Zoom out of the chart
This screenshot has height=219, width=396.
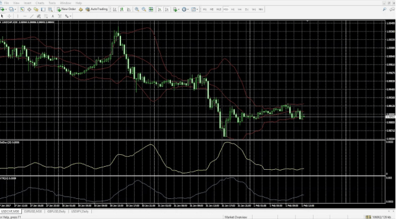(x=143, y=9)
